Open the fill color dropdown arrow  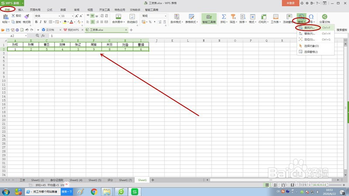coord(68,22)
